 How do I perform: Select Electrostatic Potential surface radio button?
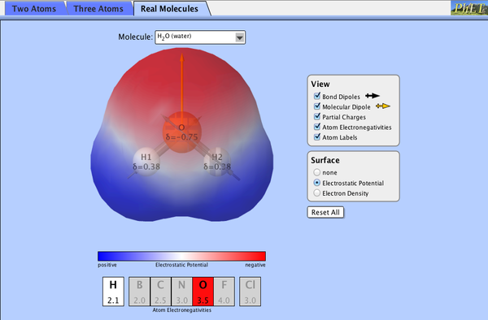(317, 183)
